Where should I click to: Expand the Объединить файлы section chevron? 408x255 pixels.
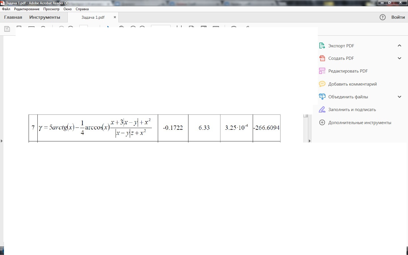[399, 97]
